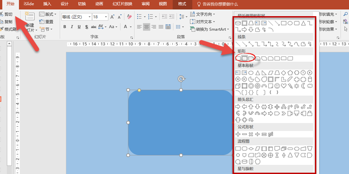This screenshot has width=349, height=174.
Task: Choose the plus sign in 公式形状
Action: tap(238, 134)
